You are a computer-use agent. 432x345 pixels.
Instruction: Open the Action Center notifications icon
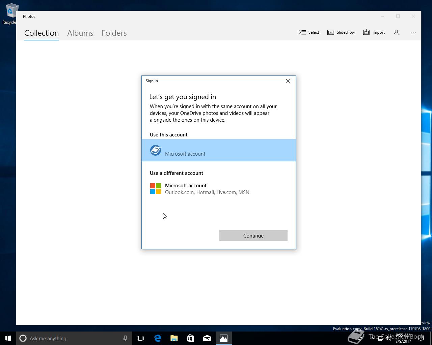click(x=421, y=338)
